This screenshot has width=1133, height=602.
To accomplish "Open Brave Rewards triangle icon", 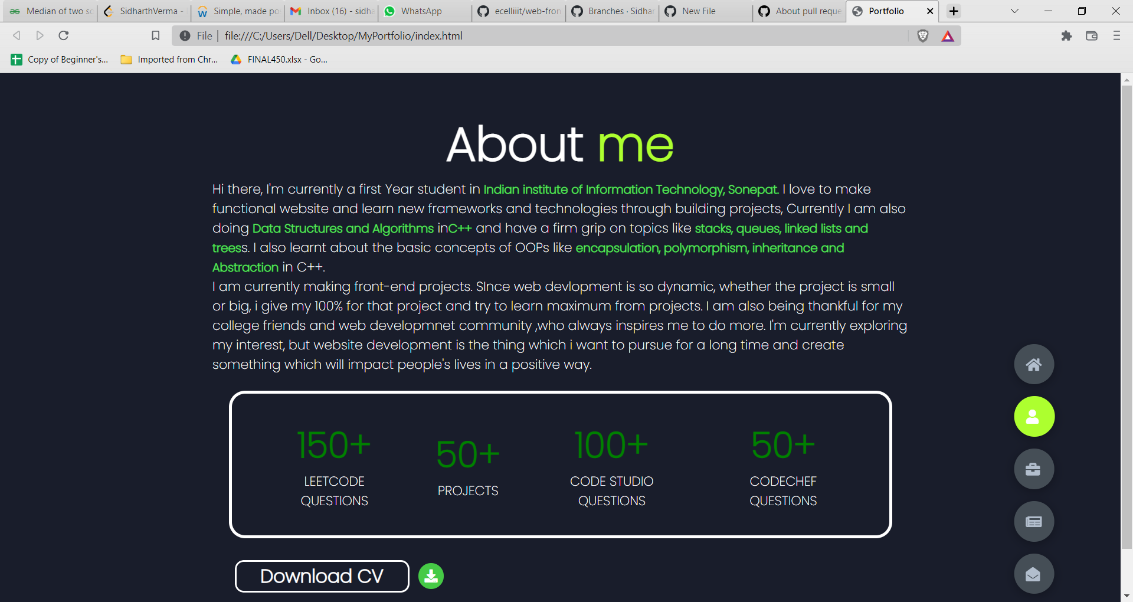I will 948,35.
